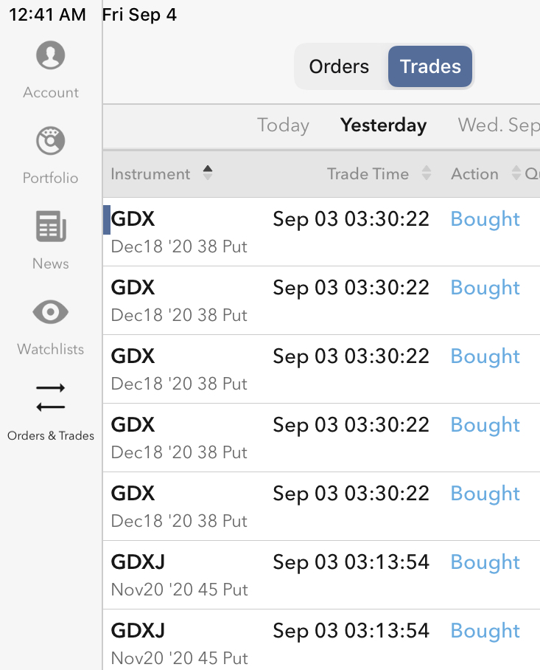Tap the Orders & Trades arrows icon

point(50,397)
